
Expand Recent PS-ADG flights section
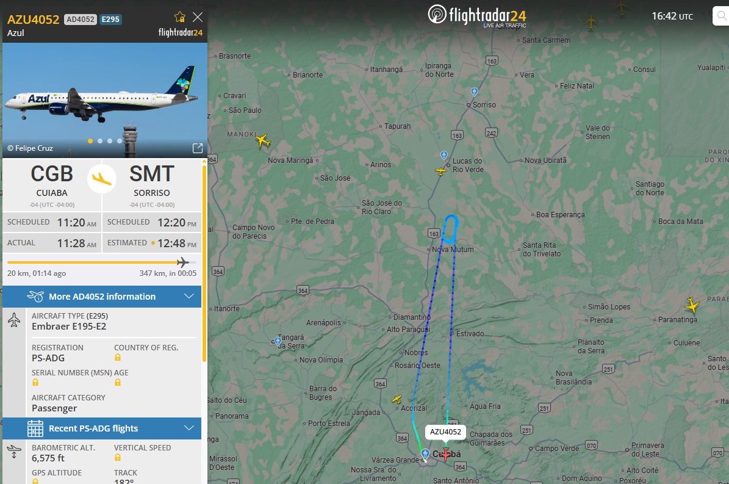click(x=102, y=428)
